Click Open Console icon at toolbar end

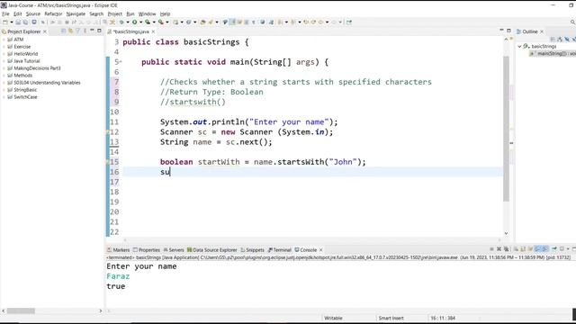574,249
